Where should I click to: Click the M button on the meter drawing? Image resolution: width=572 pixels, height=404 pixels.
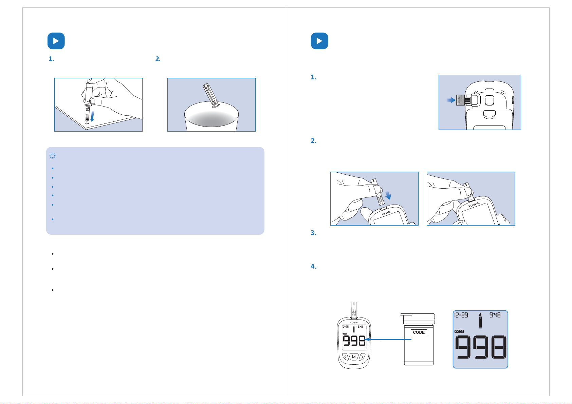354,357
